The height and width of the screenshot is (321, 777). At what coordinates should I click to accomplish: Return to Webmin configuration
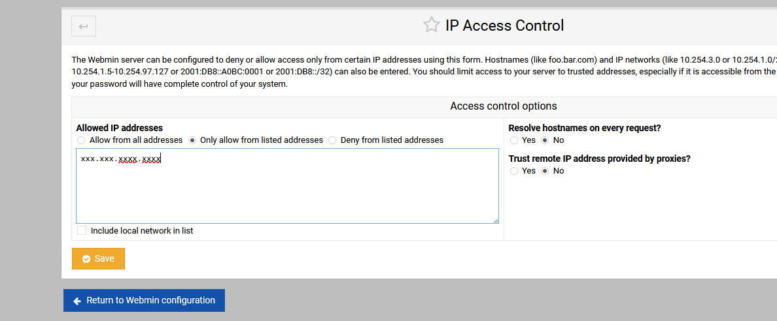pyautogui.click(x=144, y=300)
